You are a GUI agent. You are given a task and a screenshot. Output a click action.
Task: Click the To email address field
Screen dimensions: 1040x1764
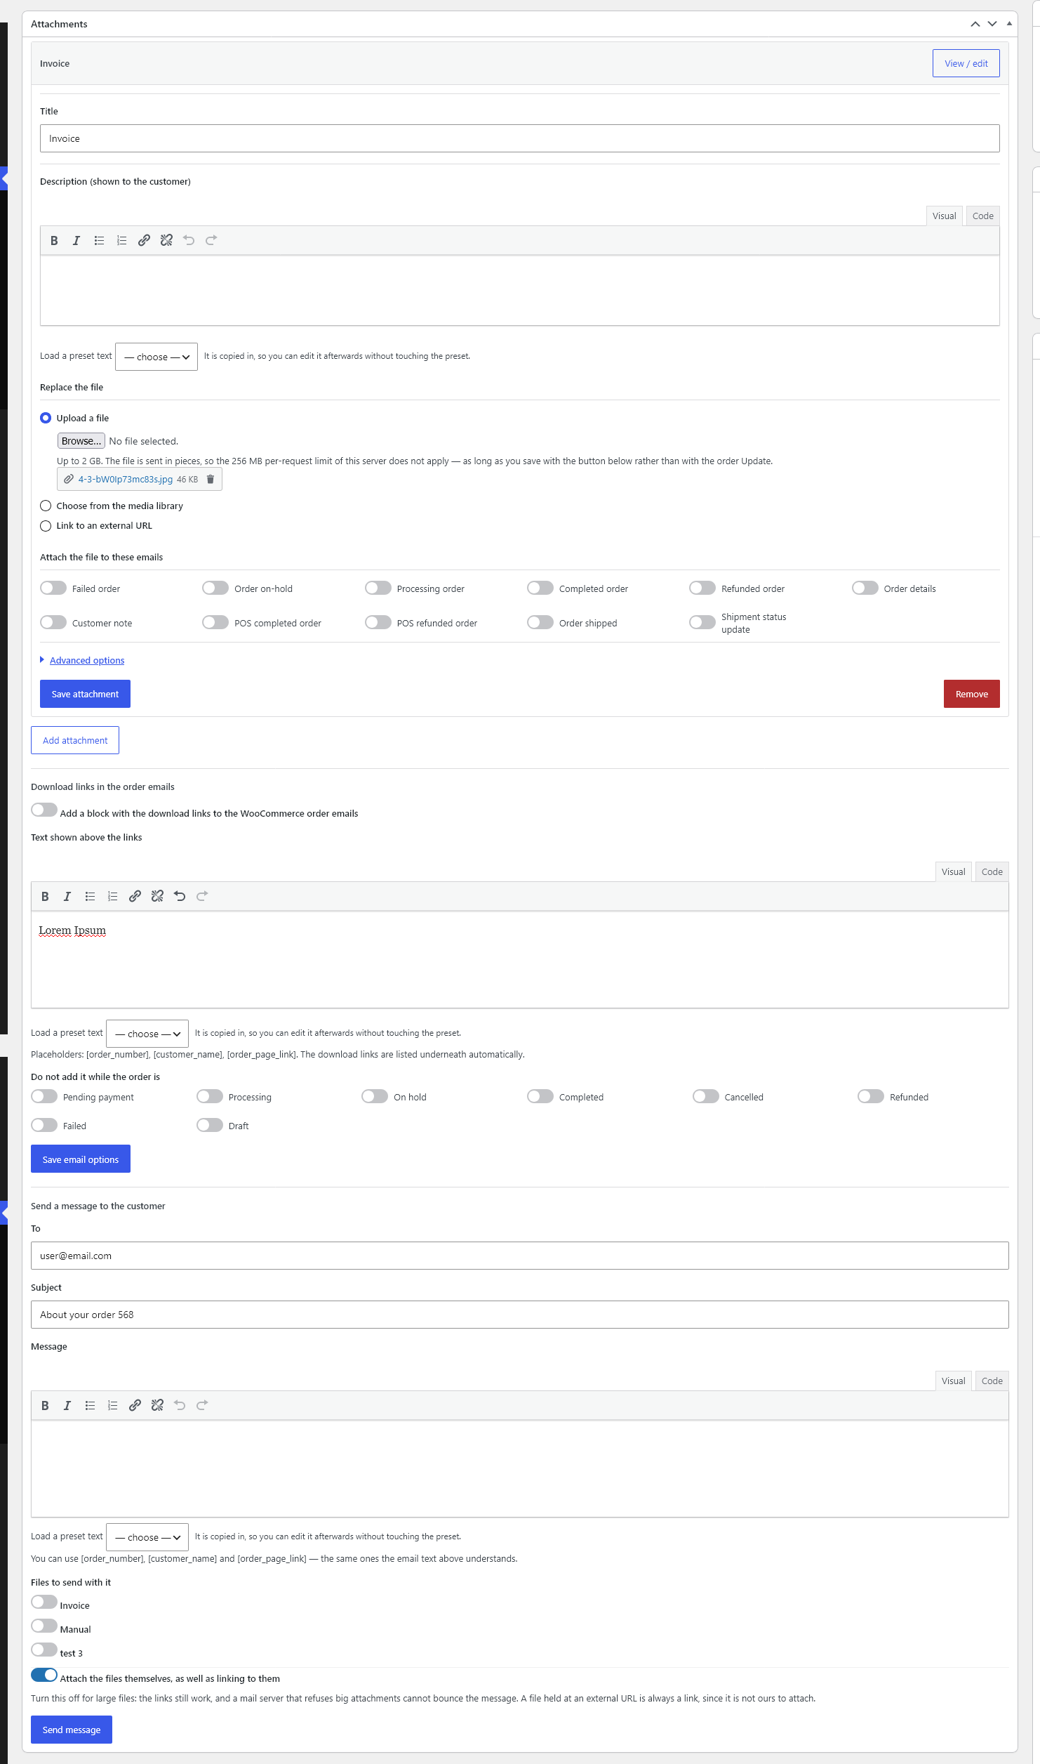520,1256
